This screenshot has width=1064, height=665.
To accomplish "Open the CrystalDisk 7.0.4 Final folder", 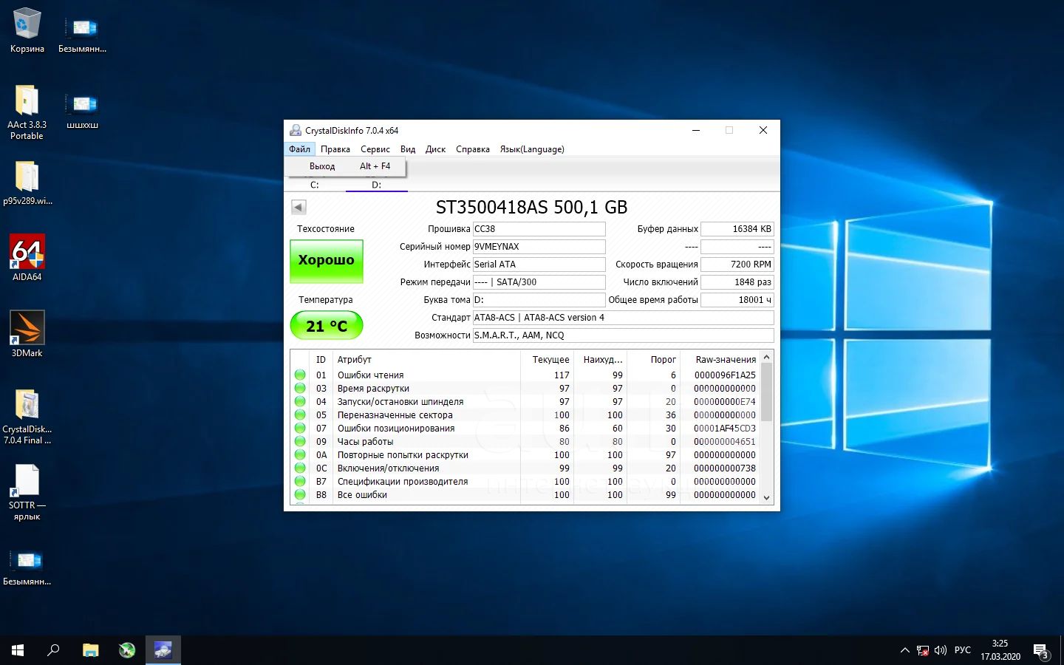I will 27,417.
